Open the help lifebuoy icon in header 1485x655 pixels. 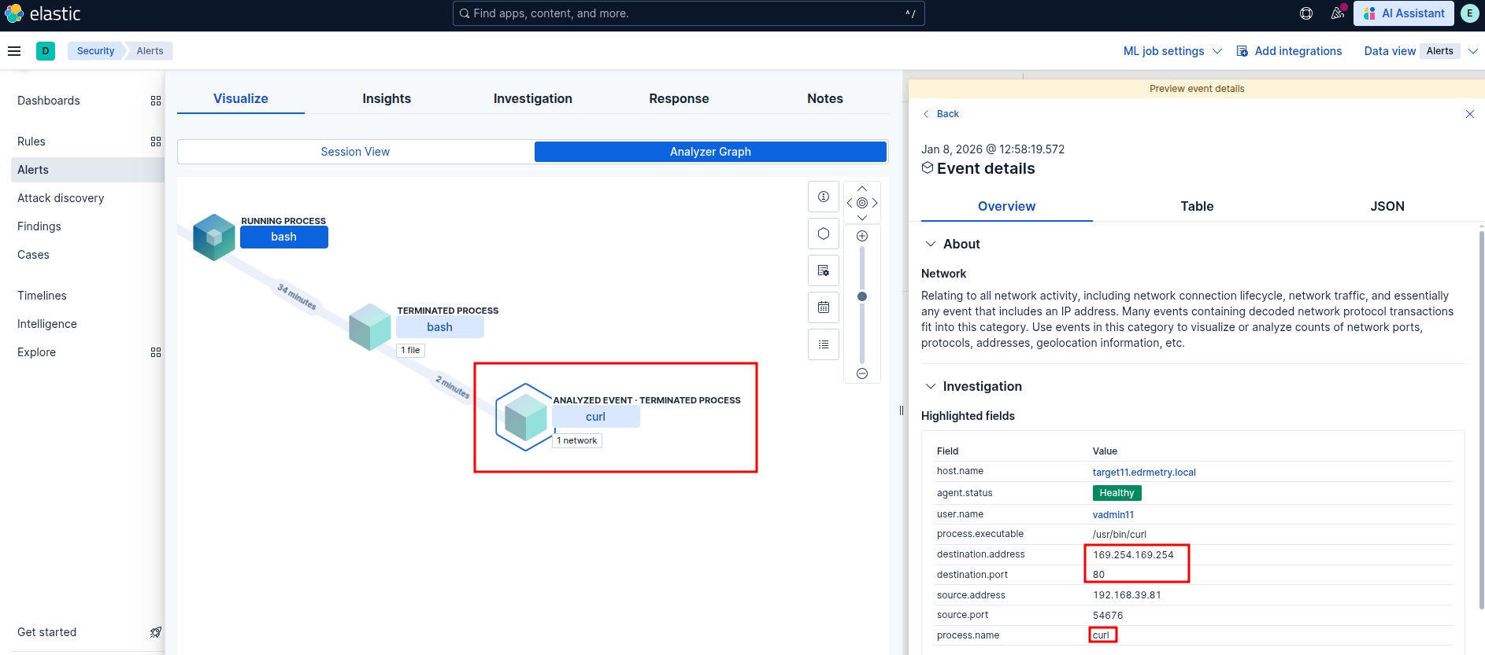point(1306,13)
